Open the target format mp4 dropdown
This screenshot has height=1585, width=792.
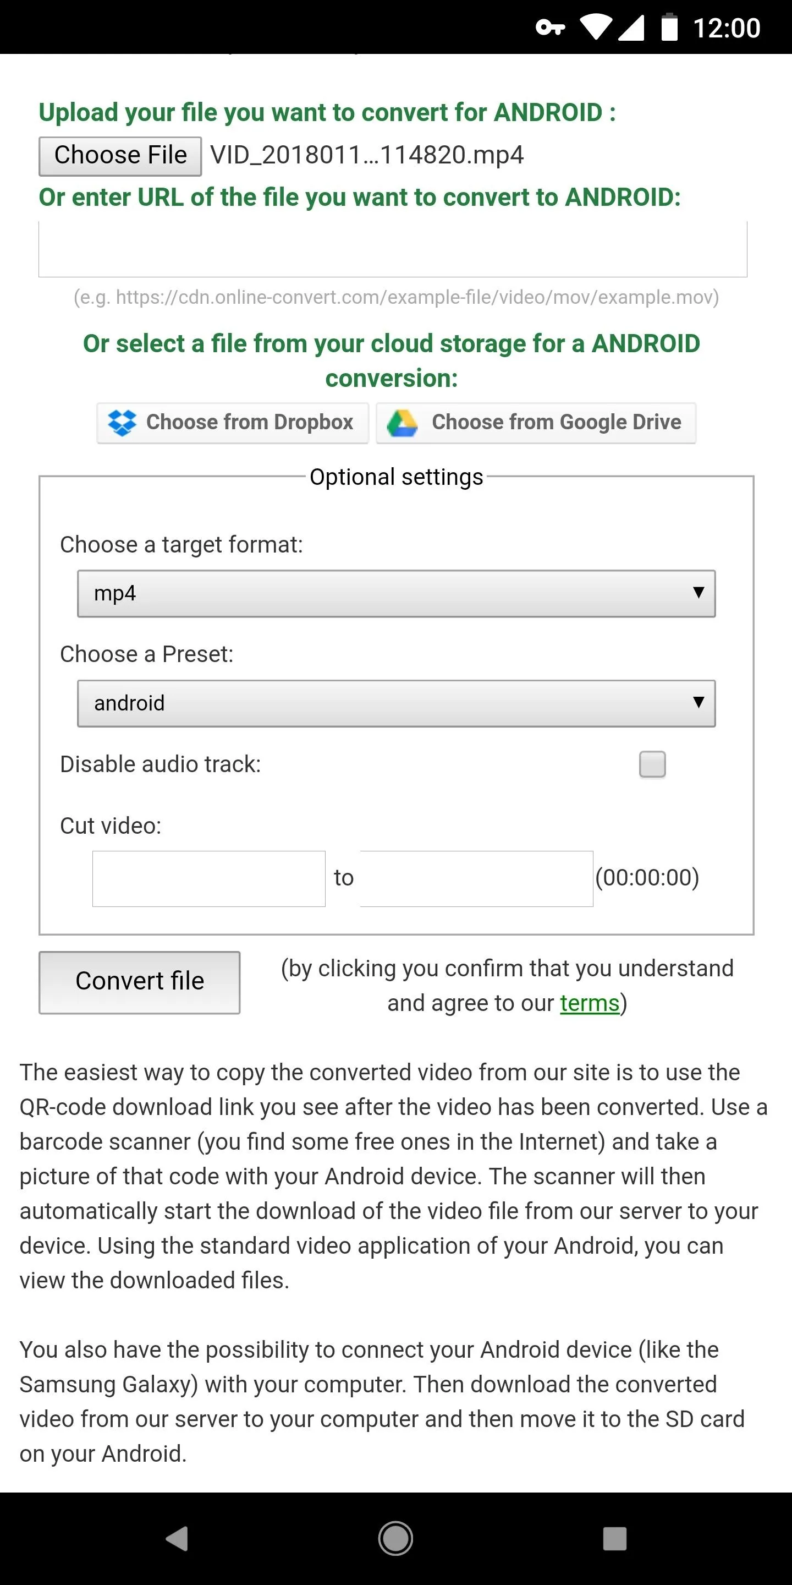tap(396, 593)
